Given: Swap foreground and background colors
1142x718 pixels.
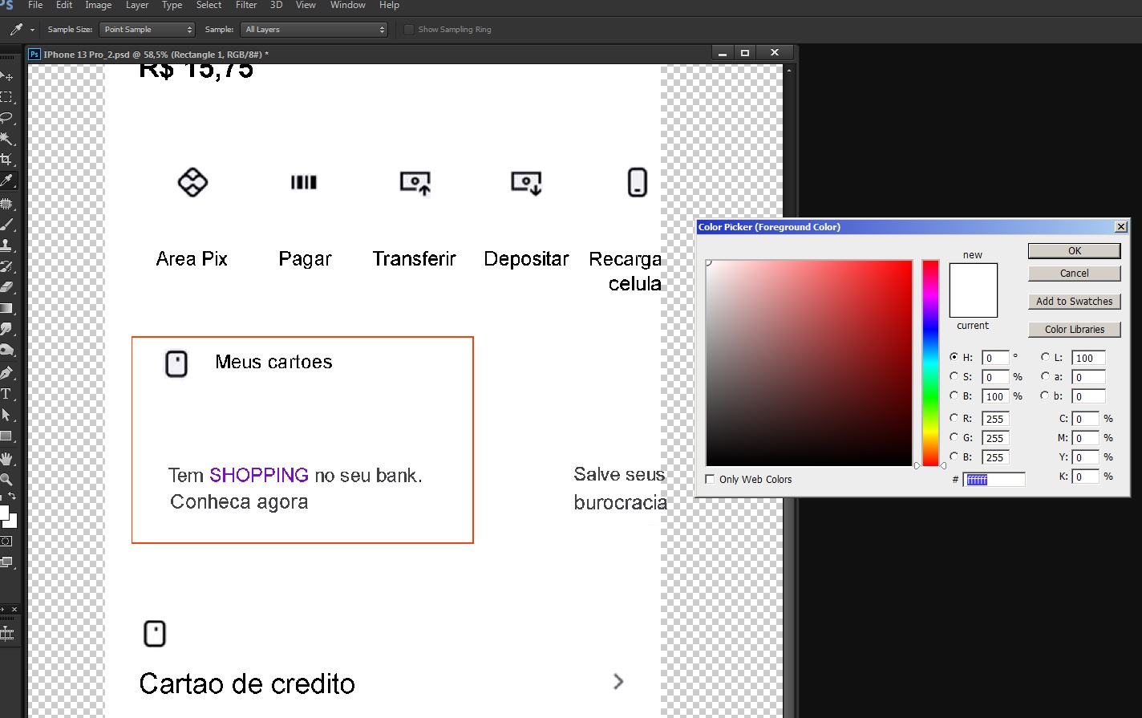Looking at the screenshot, I should click(x=12, y=497).
